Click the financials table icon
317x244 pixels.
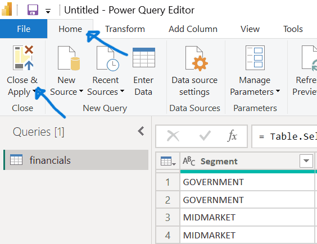16,160
